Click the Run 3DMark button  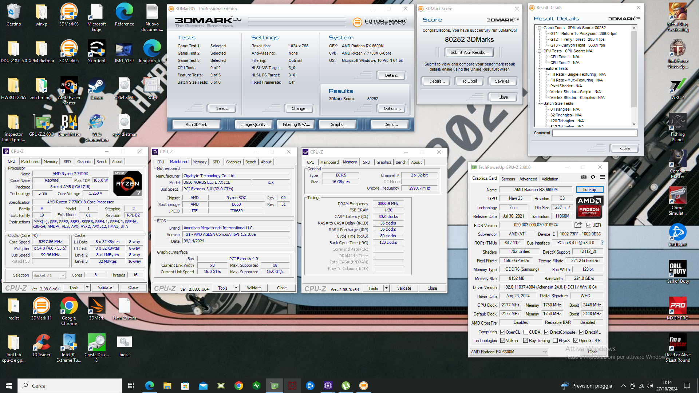point(196,124)
